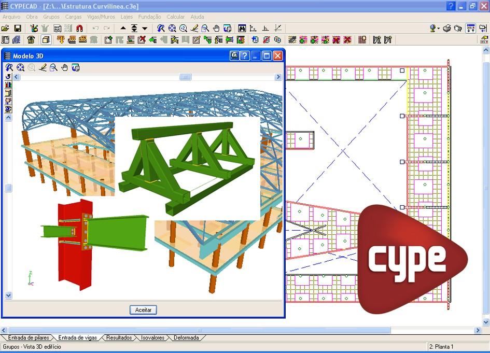
Task: Click the zoom extents icon in main toolbar
Action: tap(172, 29)
